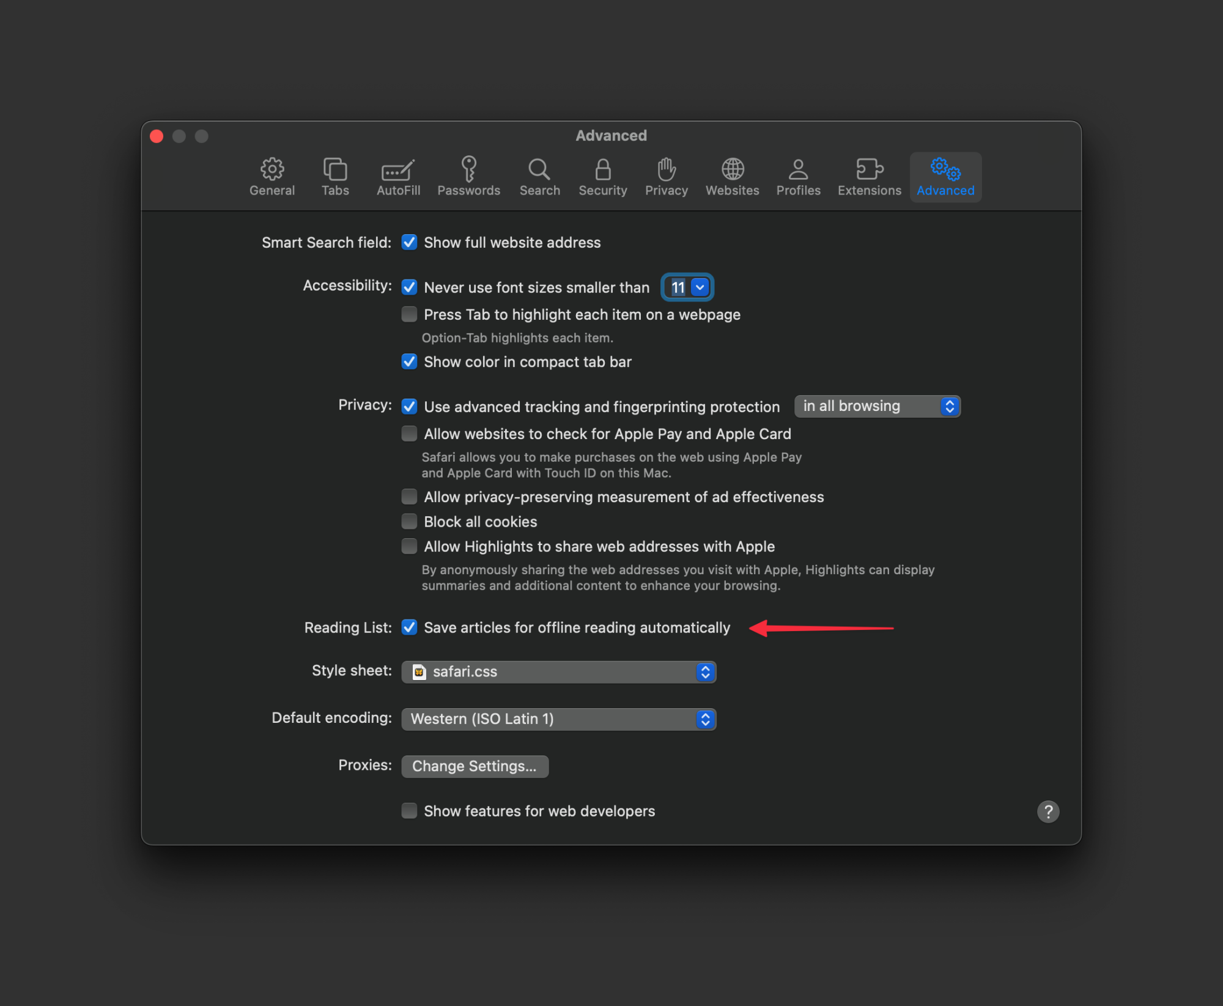Open Privacy settings via hand icon
Screen dimensions: 1223x1006
(666, 177)
